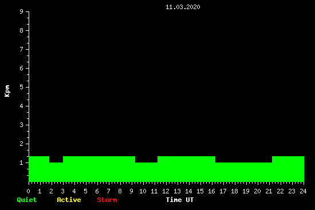
Task: Click the 5 value on Kpm axis
Action: (21, 87)
